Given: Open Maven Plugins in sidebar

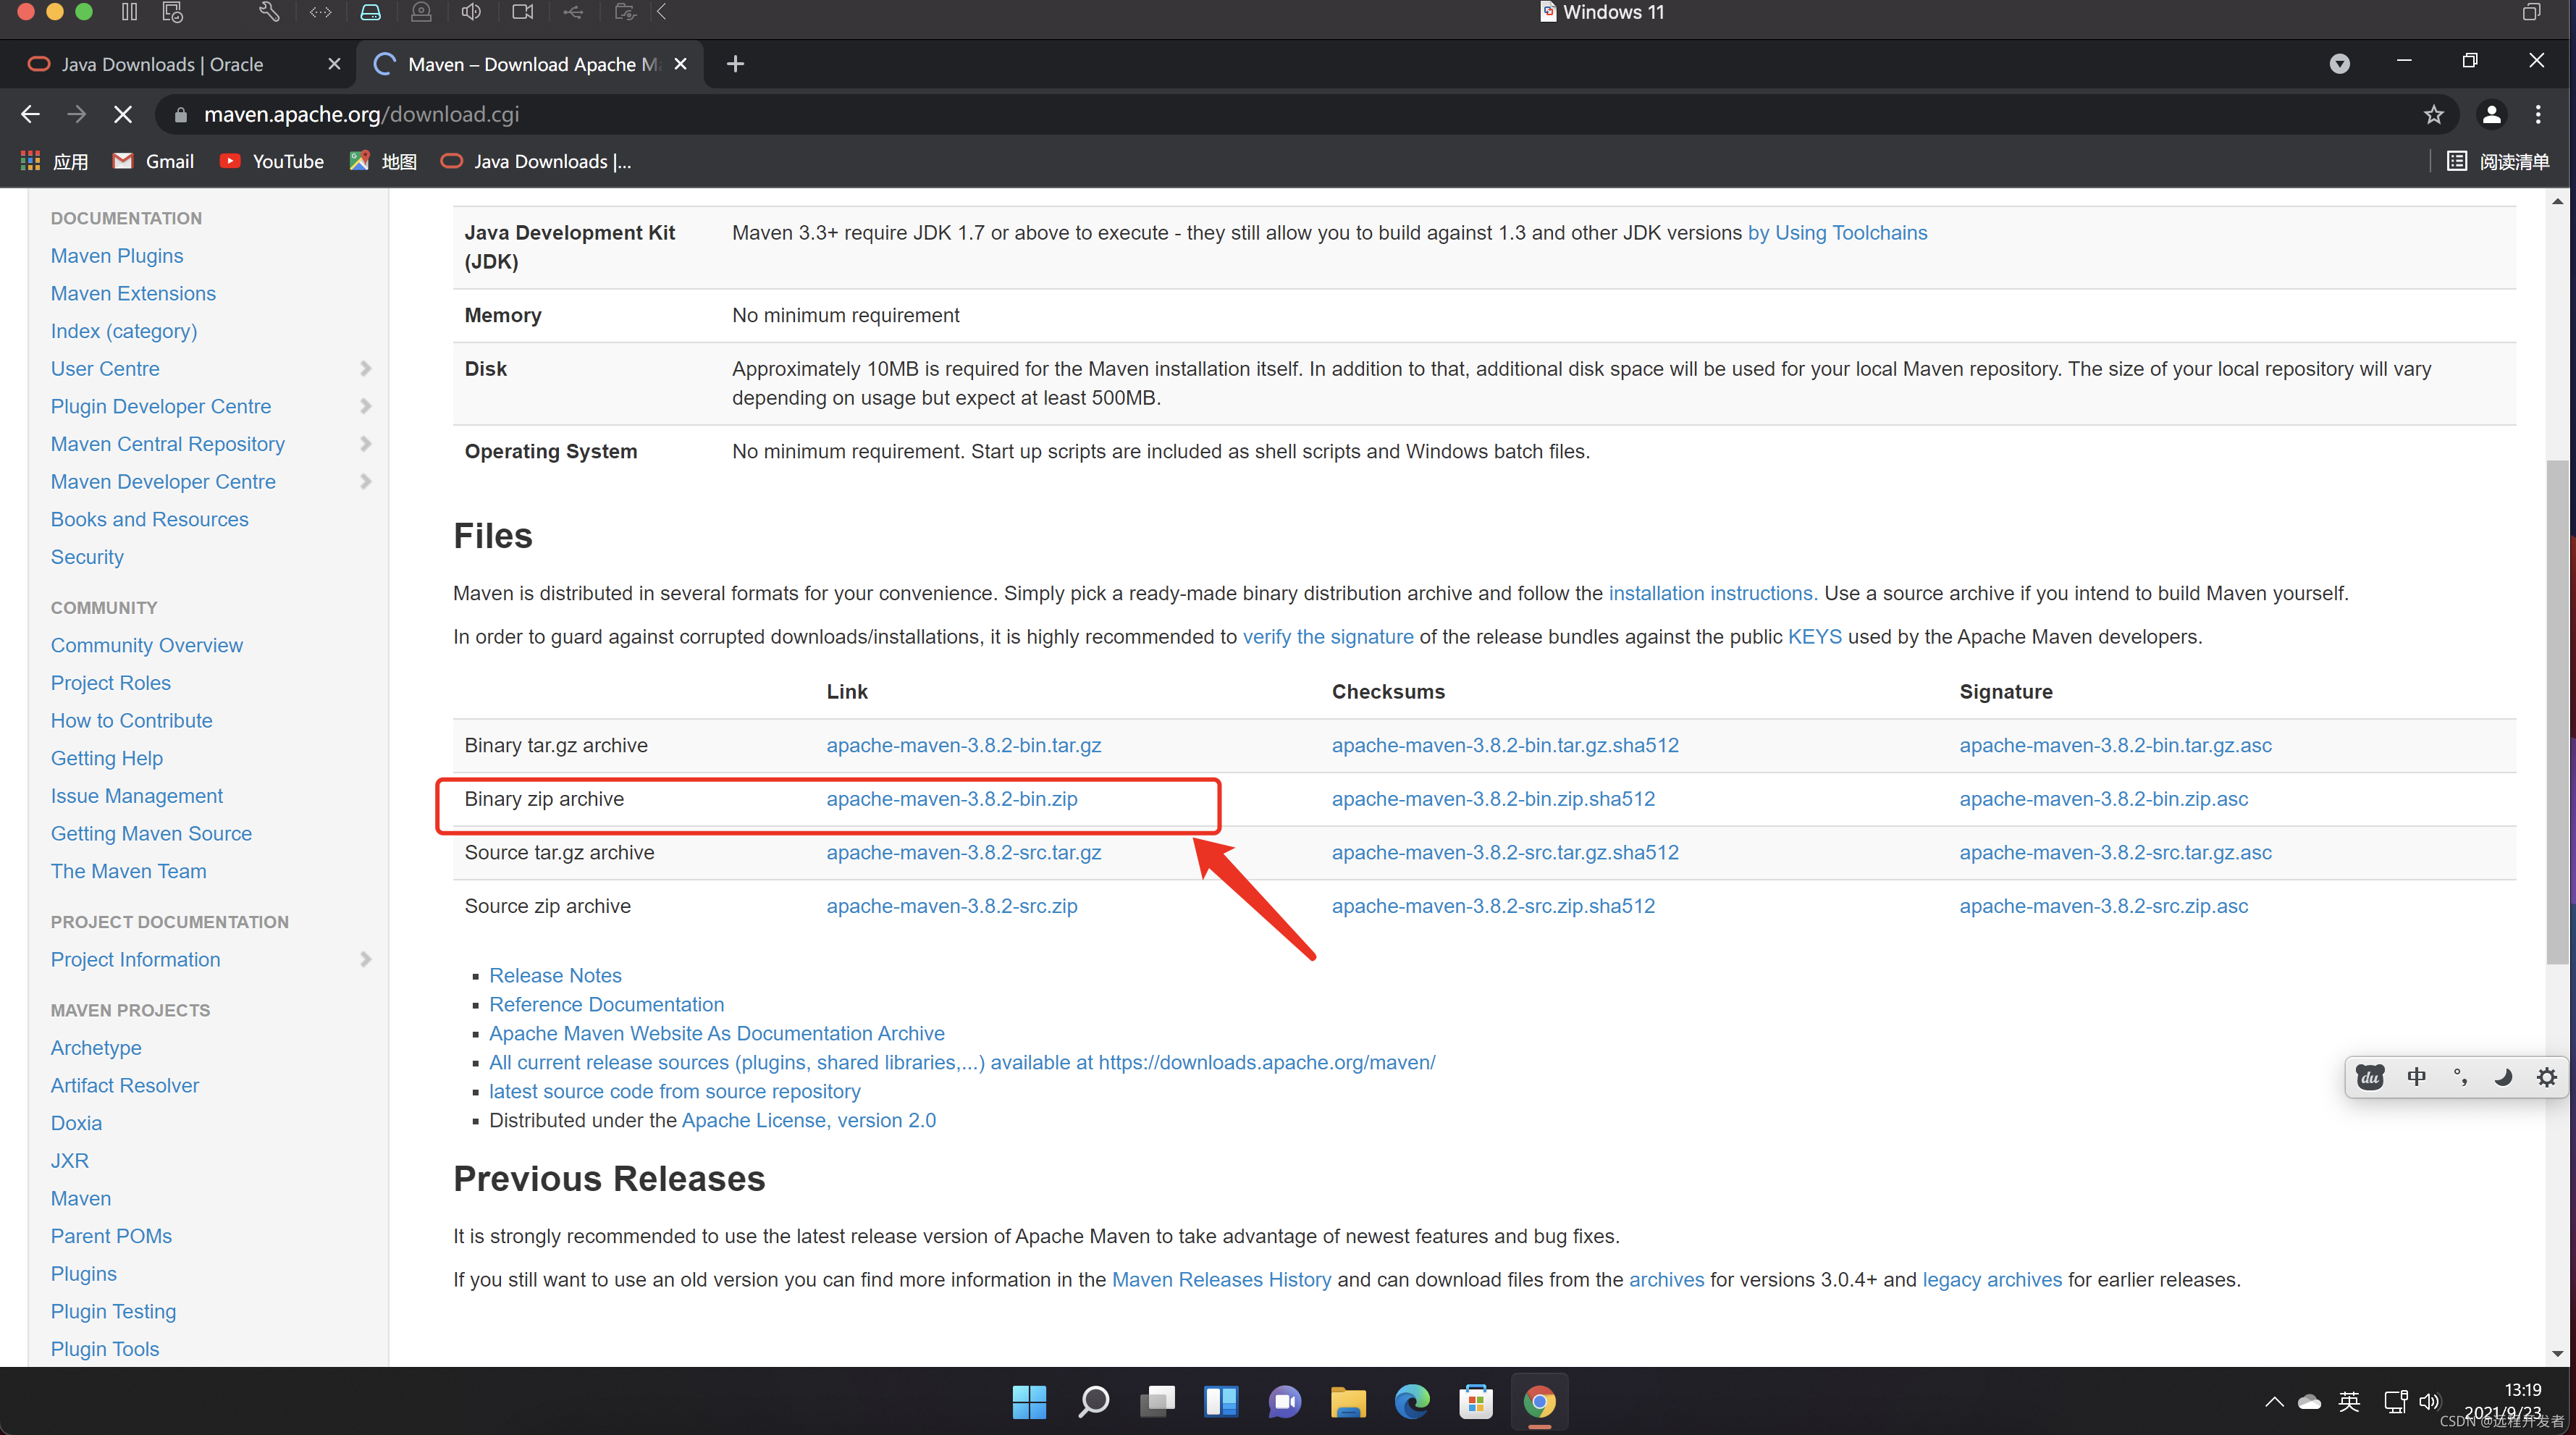Looking at the screenshot, I should [x=117, y=256].
